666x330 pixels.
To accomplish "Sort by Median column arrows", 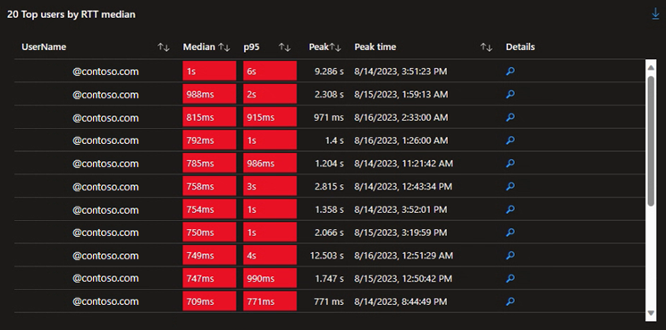I will click(x=223, y=47).
